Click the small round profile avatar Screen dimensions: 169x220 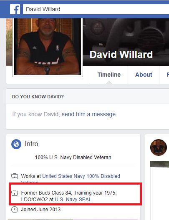coord(159,147)
